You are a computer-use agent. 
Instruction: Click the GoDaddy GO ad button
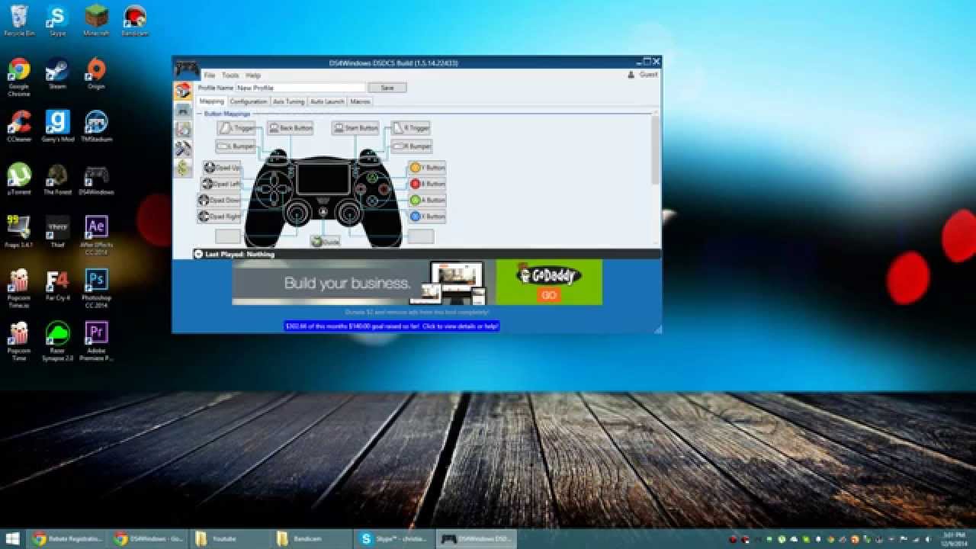pyautogui.click(x=548, y=295)
